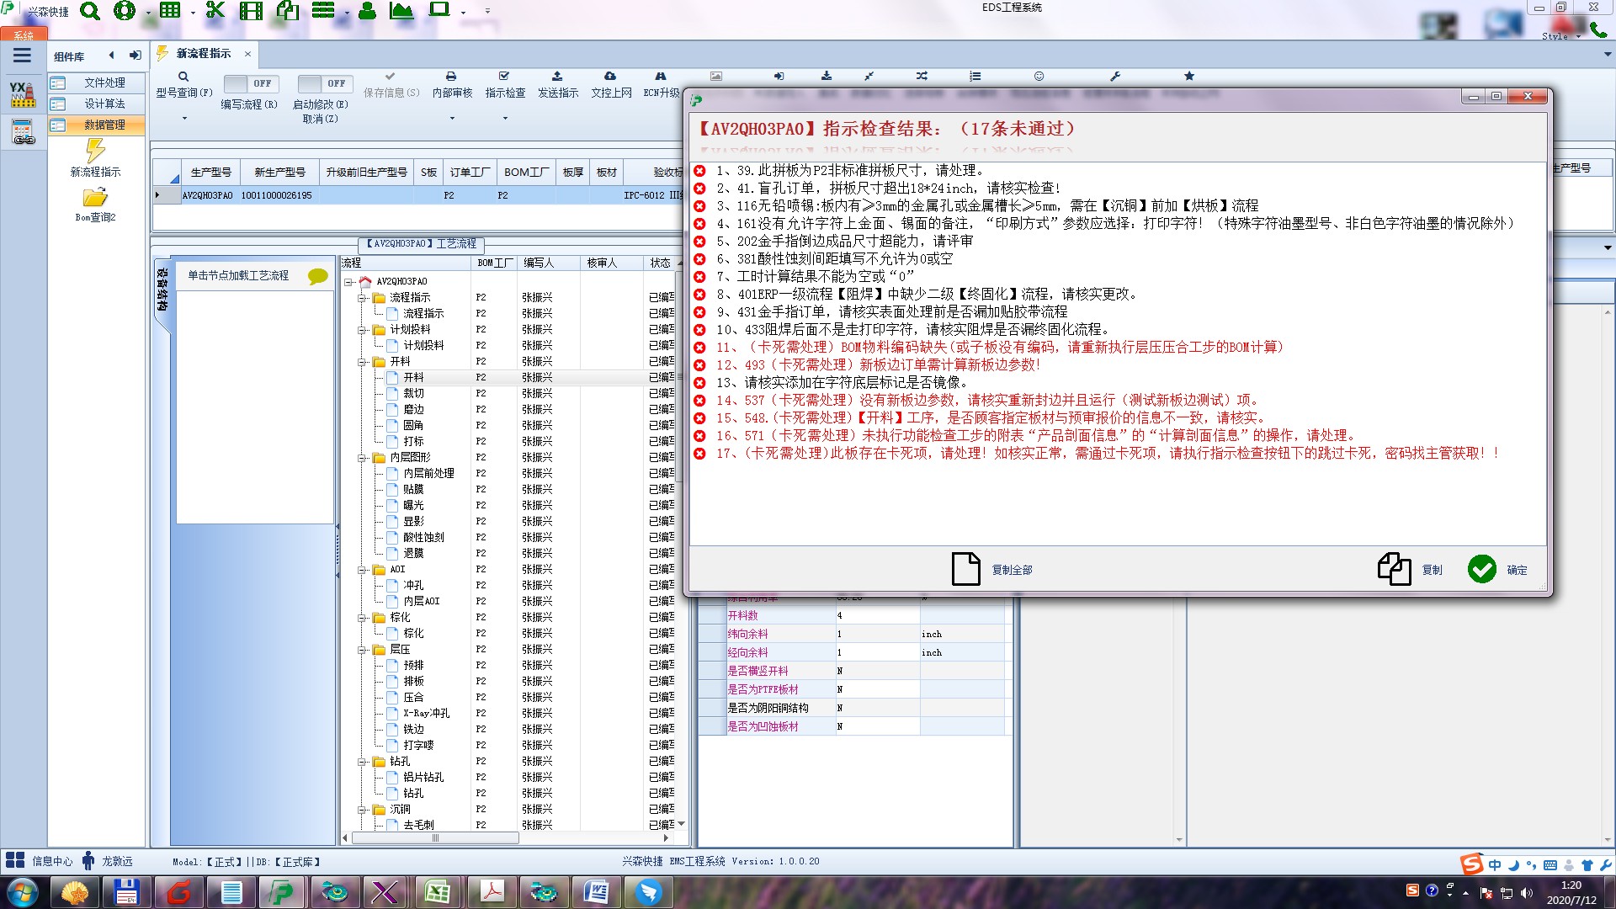The image size is (1616, 909).
Task: Click the user silhouette icon in top toolbar
Action: [367, 11]
